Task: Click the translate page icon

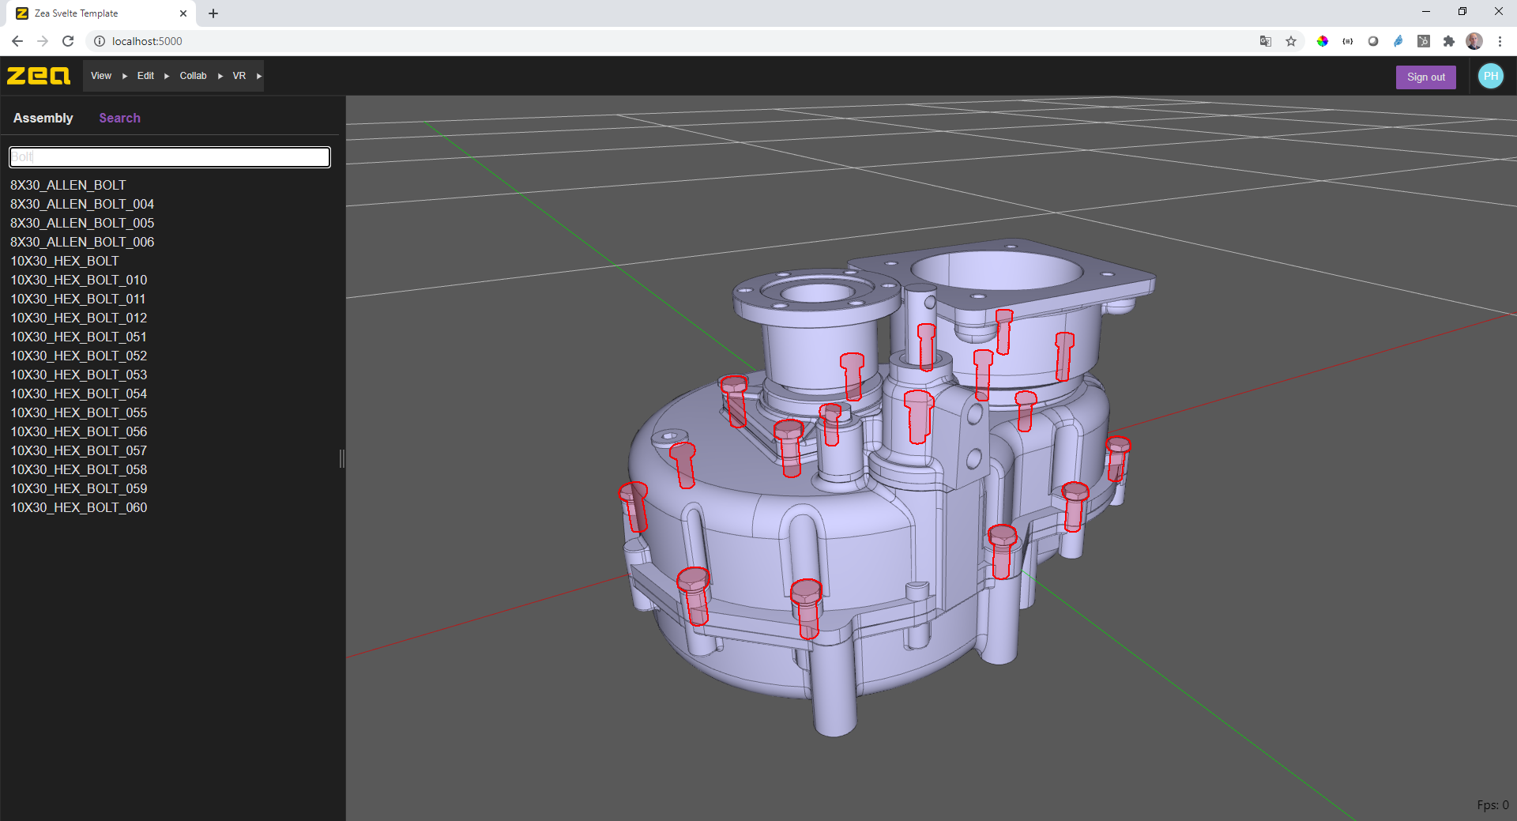Action: click(1266, 41)
